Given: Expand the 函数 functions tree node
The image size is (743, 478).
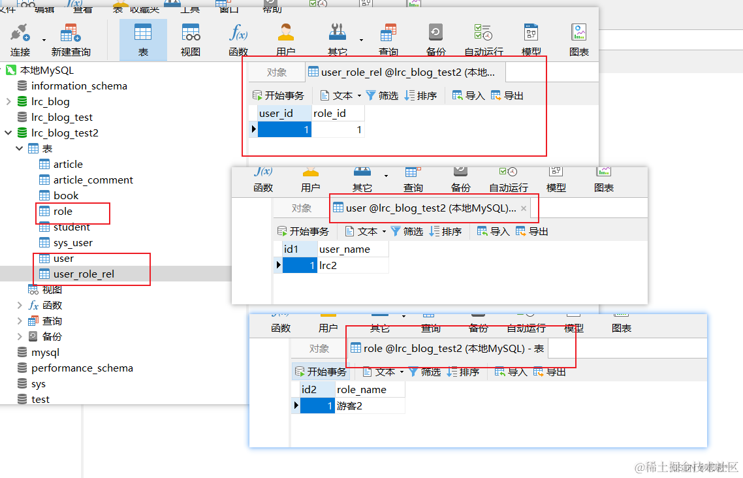Looking at the screenshot, I should (x=20, y=305).
